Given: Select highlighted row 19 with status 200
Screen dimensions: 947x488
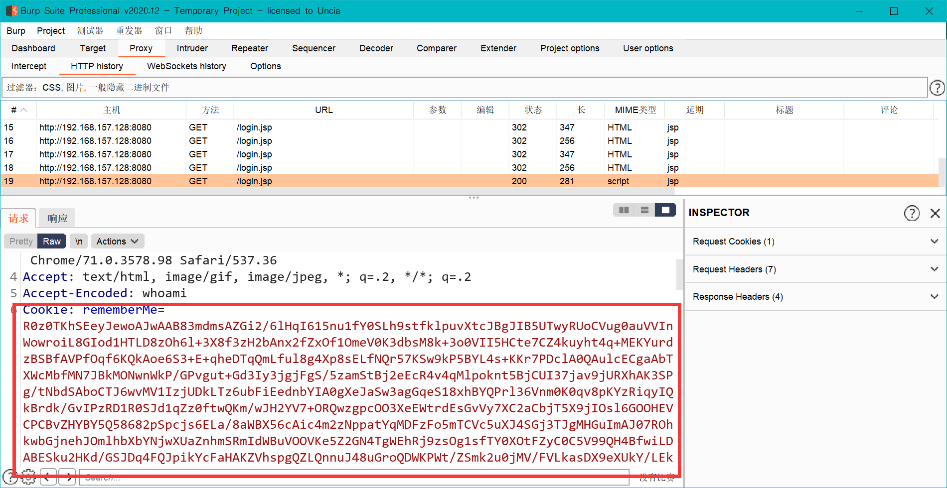Looking at the screenshot, I should [470, 181].
